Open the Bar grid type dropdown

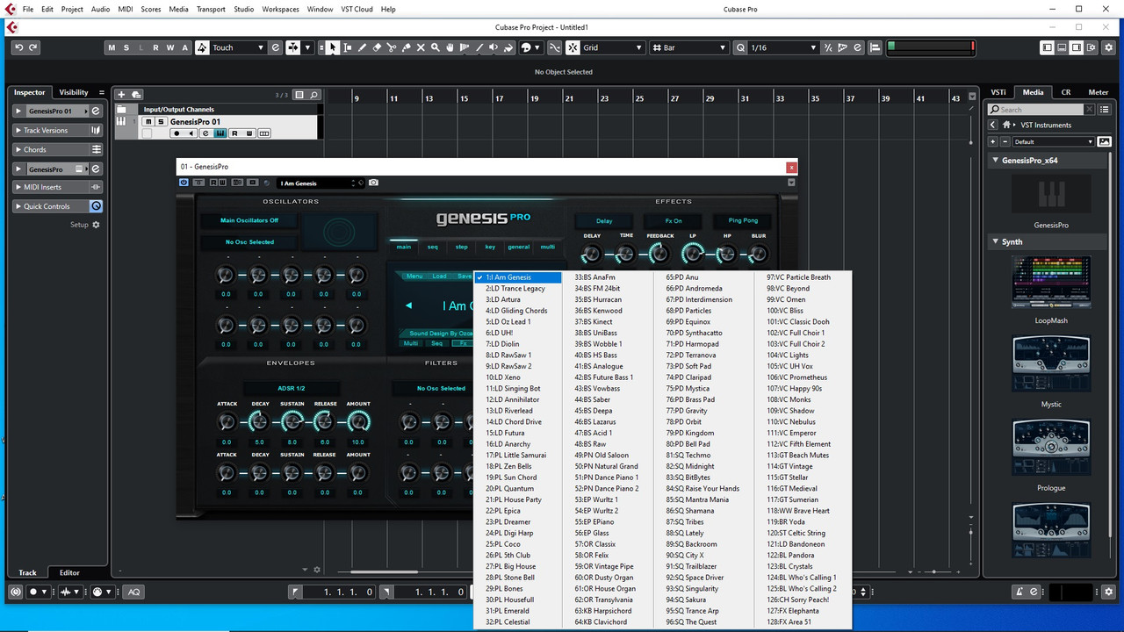[690, 47]
